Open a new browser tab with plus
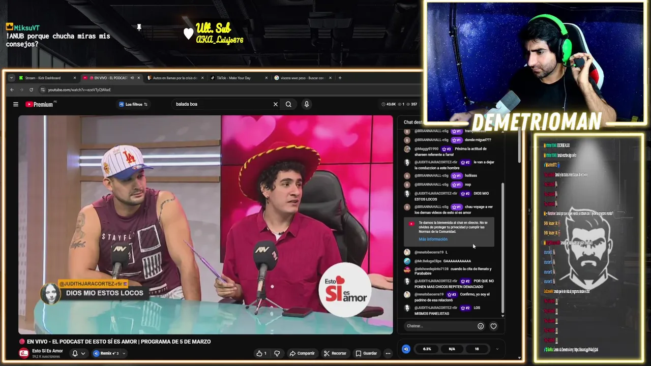Screen dimensions: 651x366 [x=340, y=78]
